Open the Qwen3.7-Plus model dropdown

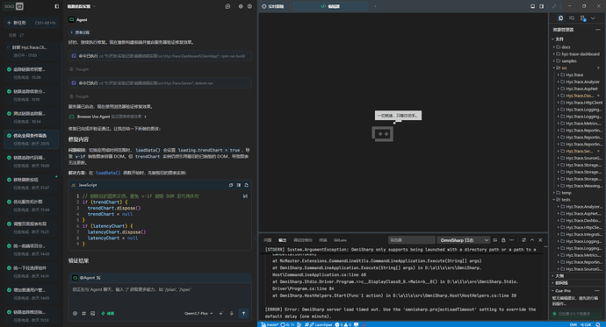click(198, 314)
